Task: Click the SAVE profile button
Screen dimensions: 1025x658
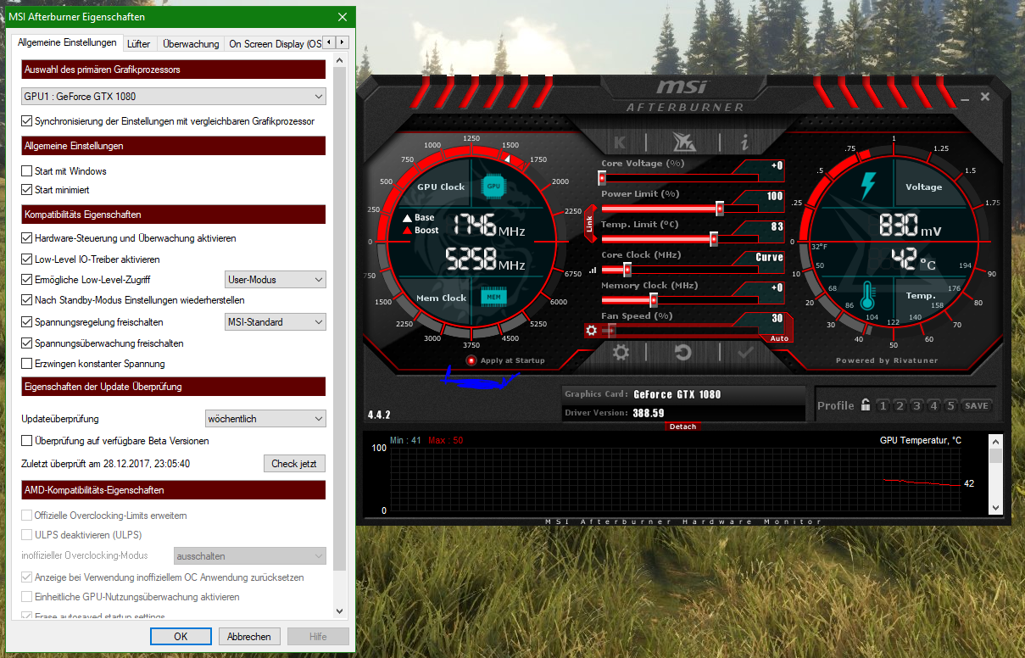Action: [976, 406]
